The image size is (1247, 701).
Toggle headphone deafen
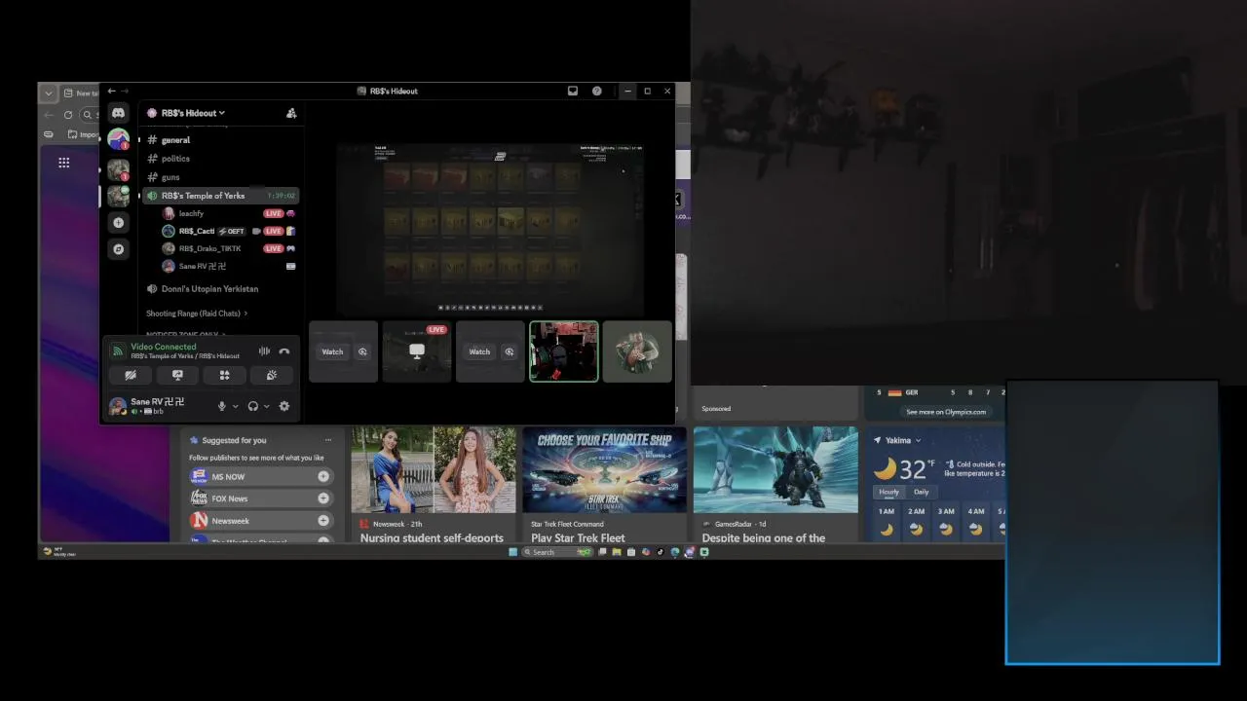point(252,406)
